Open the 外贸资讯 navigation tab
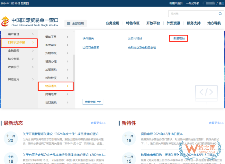225x164 pixels. tap(173, 23)
